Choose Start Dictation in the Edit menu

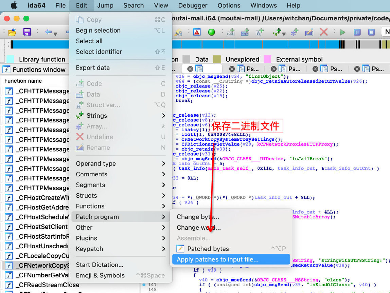click(121, 265)
